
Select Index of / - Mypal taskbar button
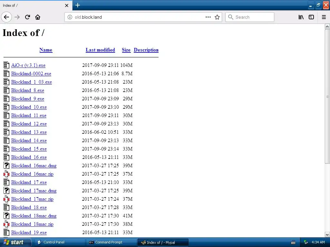[163, 242]
